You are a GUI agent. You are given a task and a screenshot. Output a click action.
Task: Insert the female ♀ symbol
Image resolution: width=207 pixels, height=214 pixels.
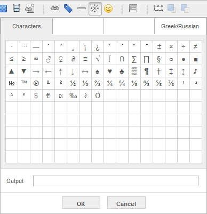click(x=61, y=59)
